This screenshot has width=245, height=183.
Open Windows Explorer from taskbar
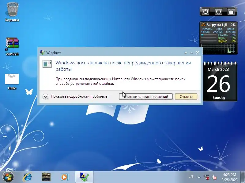tap(46, 177)
